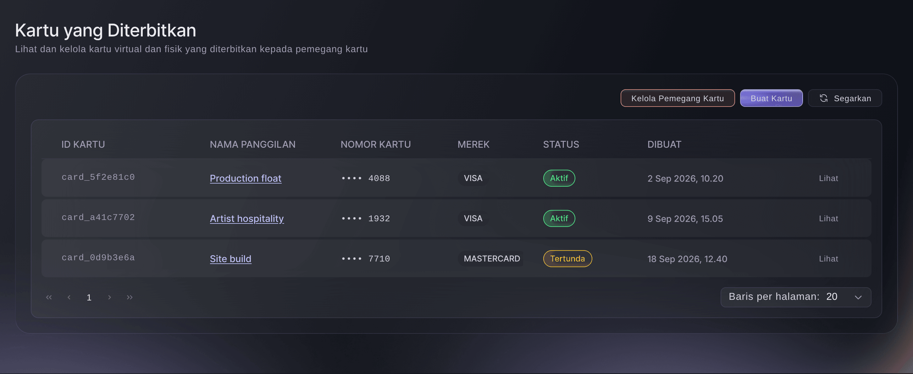Viewport: 913px width, 374px height.
Task: Click Lihat for card ending 4088
Action: click(x=828, y=178)
